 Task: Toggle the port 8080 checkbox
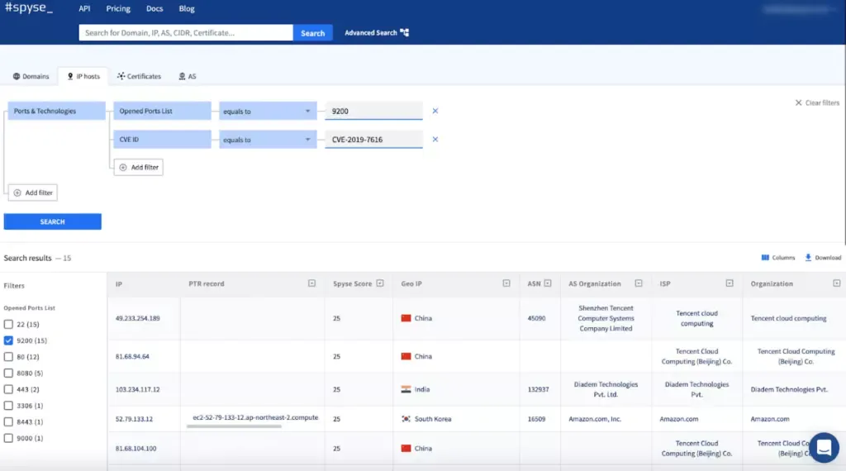click(x=8, y=373)
